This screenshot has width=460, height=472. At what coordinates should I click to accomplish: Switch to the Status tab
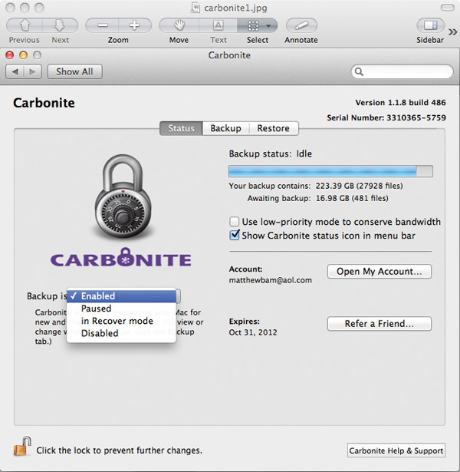coord(181,128)
